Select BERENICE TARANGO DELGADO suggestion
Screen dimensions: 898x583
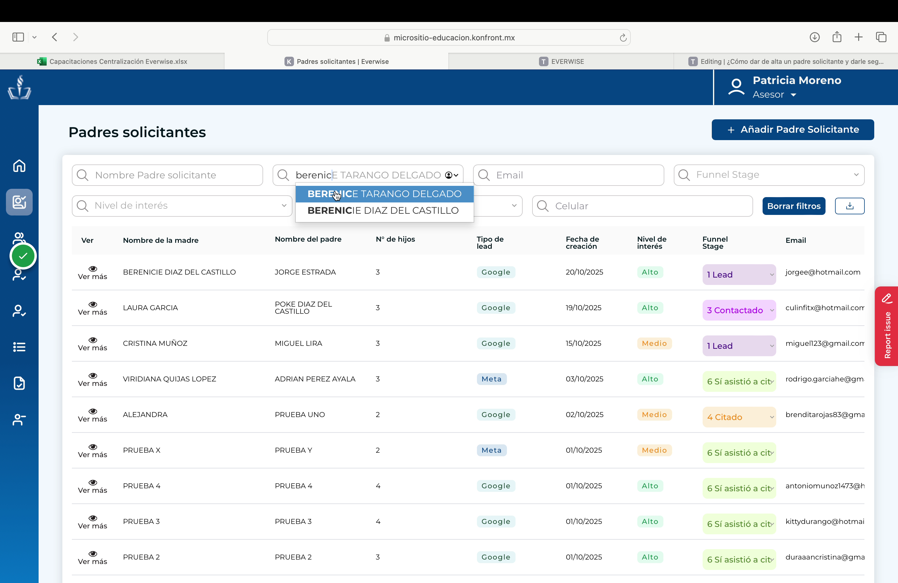(384, 194)
